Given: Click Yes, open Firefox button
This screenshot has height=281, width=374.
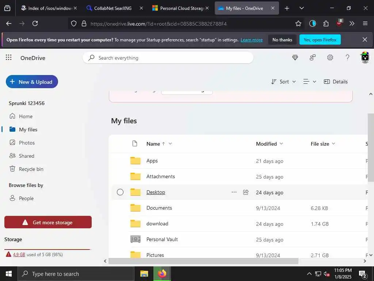Looking at the screenshot, I should (x=320, y=40).
